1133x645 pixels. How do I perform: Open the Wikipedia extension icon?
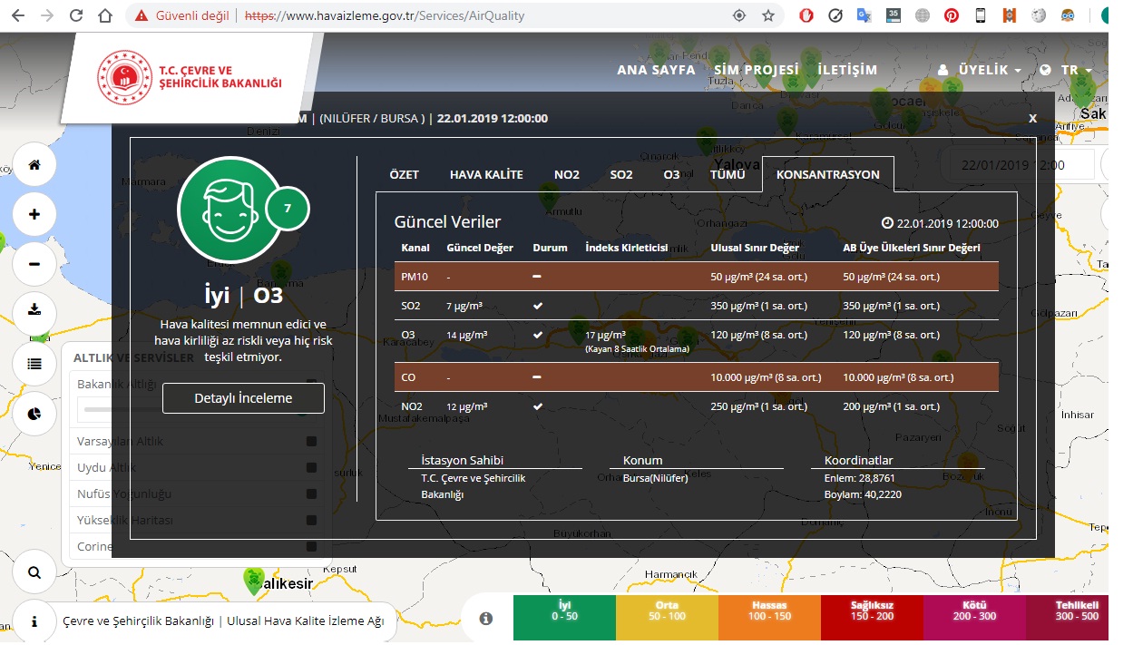(x=1039, y=15)
